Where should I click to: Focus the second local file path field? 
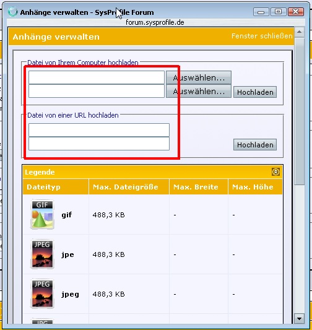pos(97,91)
